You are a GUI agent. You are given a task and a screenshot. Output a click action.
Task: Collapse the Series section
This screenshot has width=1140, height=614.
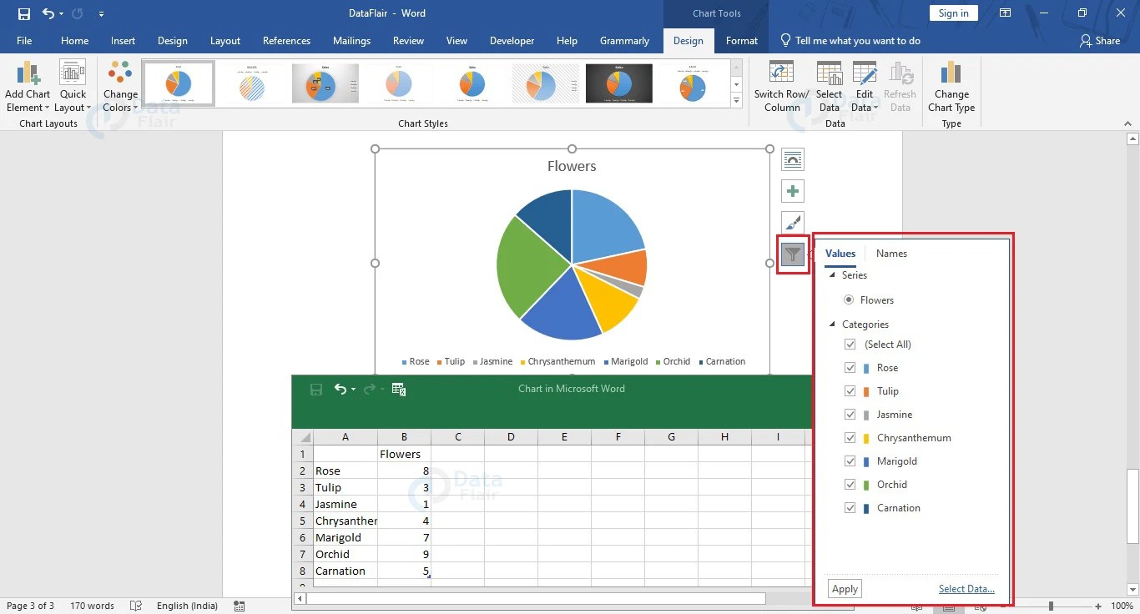[x=832, y=275]
